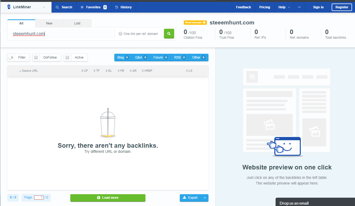
Task: Filter backlinks by Other type
Action: pyautogui.click(x=199, y=57)
